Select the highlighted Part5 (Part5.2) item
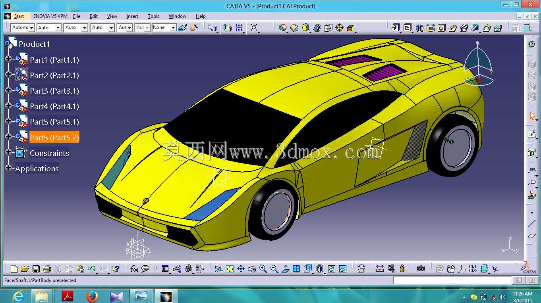Screen dimensions: 541x303 click(54, 137)
